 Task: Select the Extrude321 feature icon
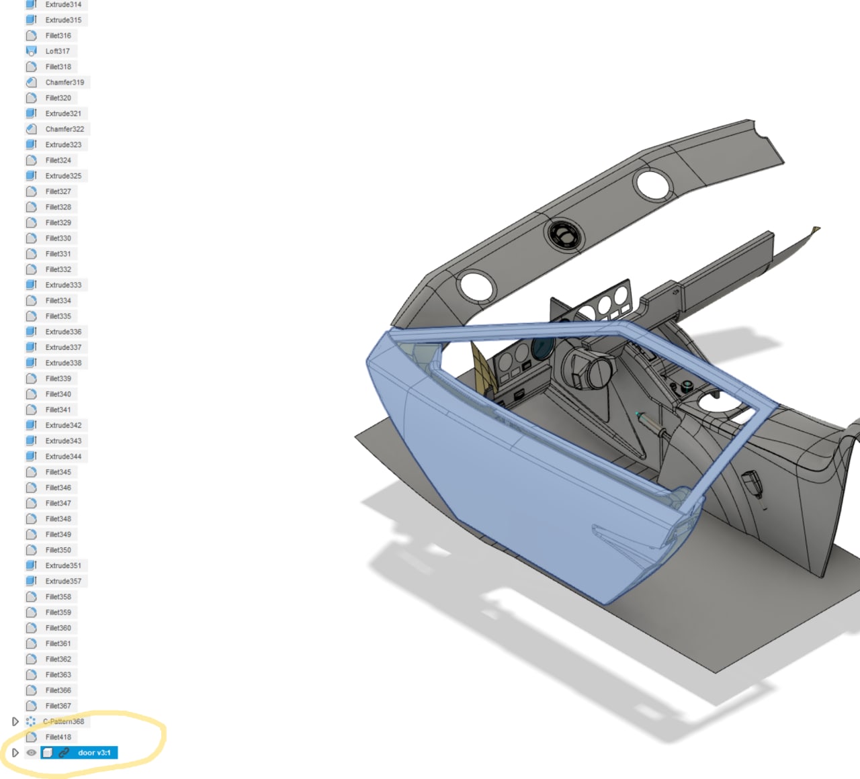[31, 113]
